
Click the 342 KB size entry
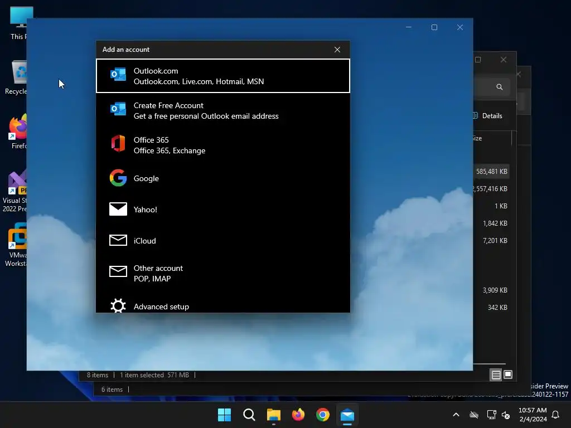pos(497,308)
